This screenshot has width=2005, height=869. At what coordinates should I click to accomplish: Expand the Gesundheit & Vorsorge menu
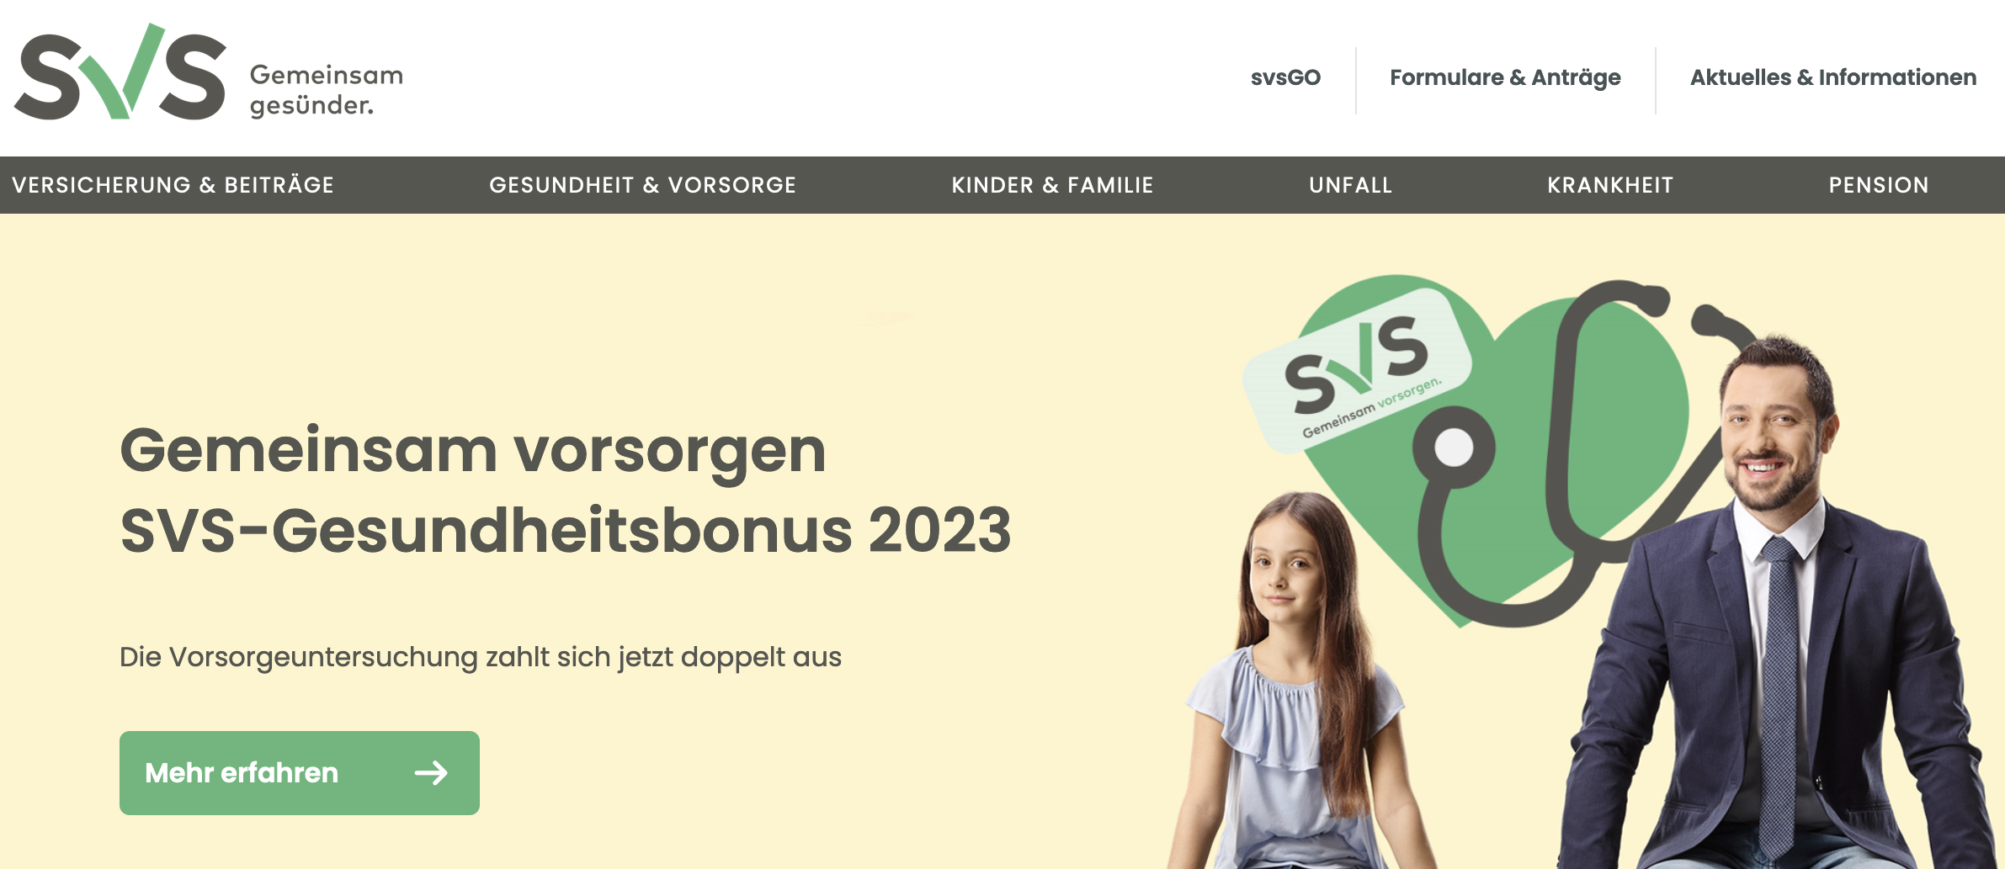[642, 185]
